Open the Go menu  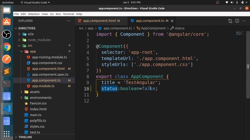pos(52,14)
